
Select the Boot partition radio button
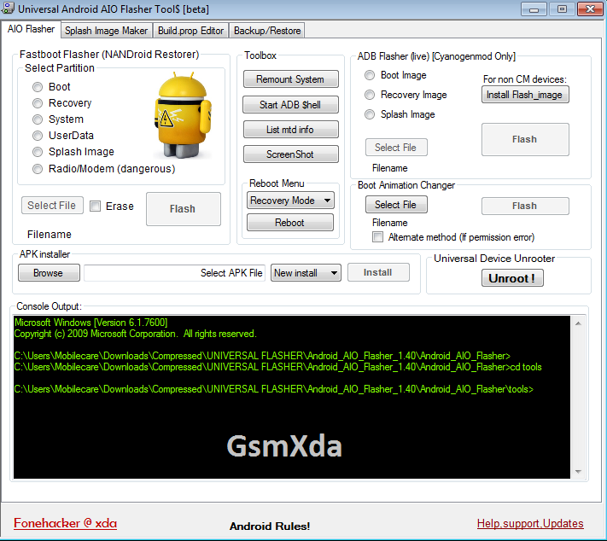[38, 87]
